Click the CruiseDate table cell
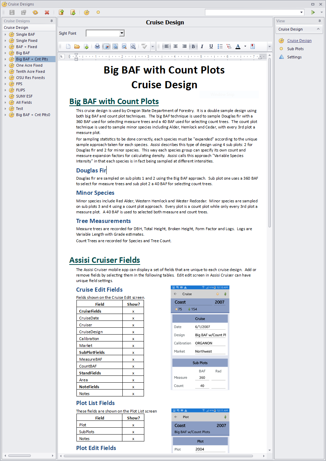The image size is (326, 461). point(99,318)
